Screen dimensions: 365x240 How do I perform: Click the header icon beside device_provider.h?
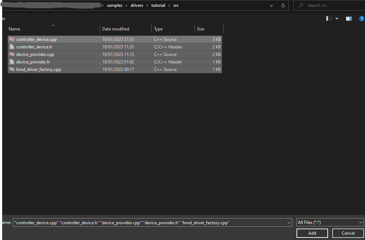click(x=12, y=62)
